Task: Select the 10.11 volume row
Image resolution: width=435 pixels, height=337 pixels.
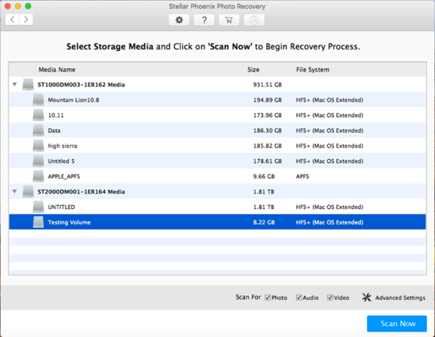Action: pos(217,115)
